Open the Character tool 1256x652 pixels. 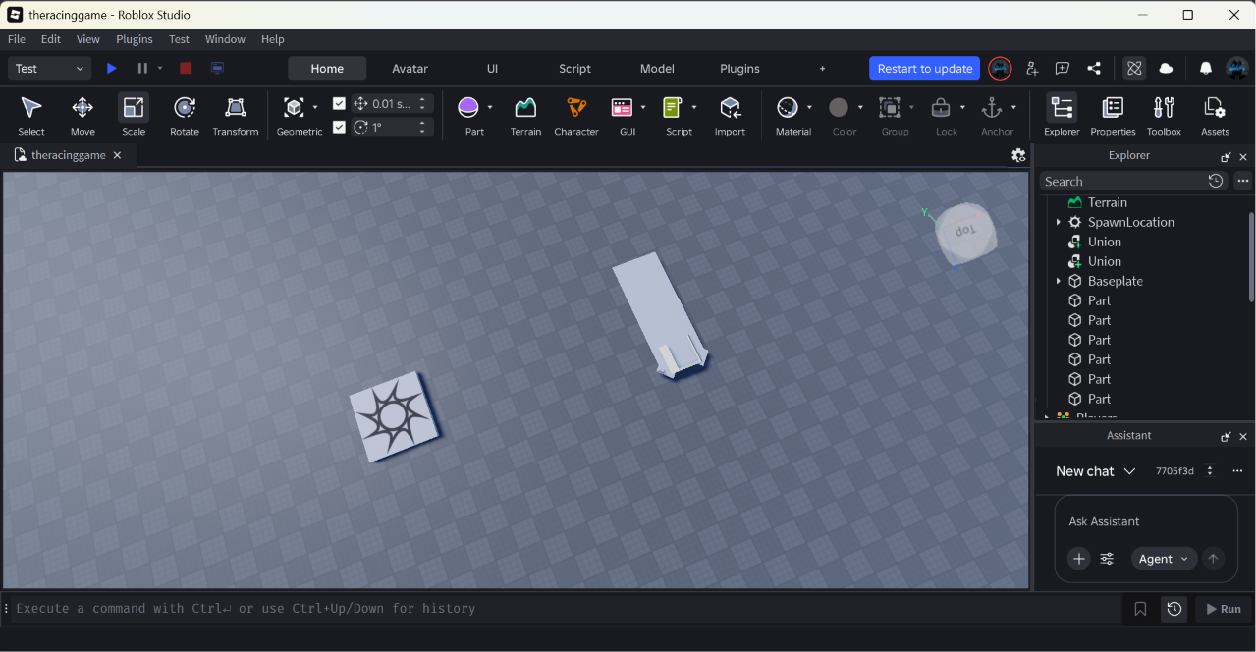pos(576,115)
